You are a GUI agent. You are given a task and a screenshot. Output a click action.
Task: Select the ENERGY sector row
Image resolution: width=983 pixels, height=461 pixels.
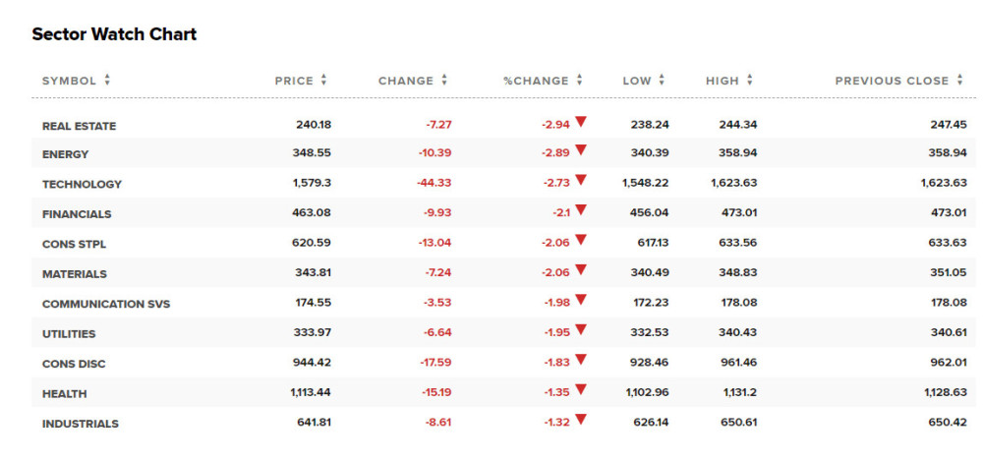coord(503,153)
